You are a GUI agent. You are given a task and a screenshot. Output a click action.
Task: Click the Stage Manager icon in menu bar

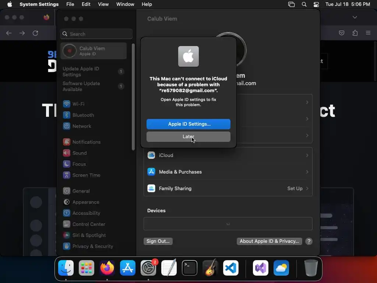click(x=292, y=4)
